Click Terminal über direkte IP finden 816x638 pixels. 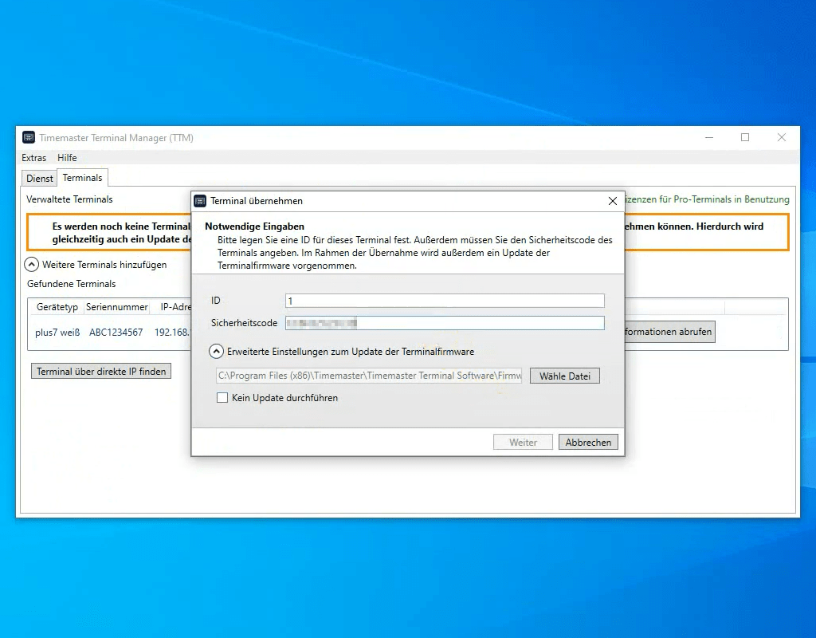[101, 372]
